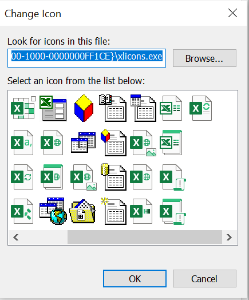The width and height of the screenshot is (249, 300).
Task: Pick the document with yellow database cylinder icon
Action: pos(113,177)
